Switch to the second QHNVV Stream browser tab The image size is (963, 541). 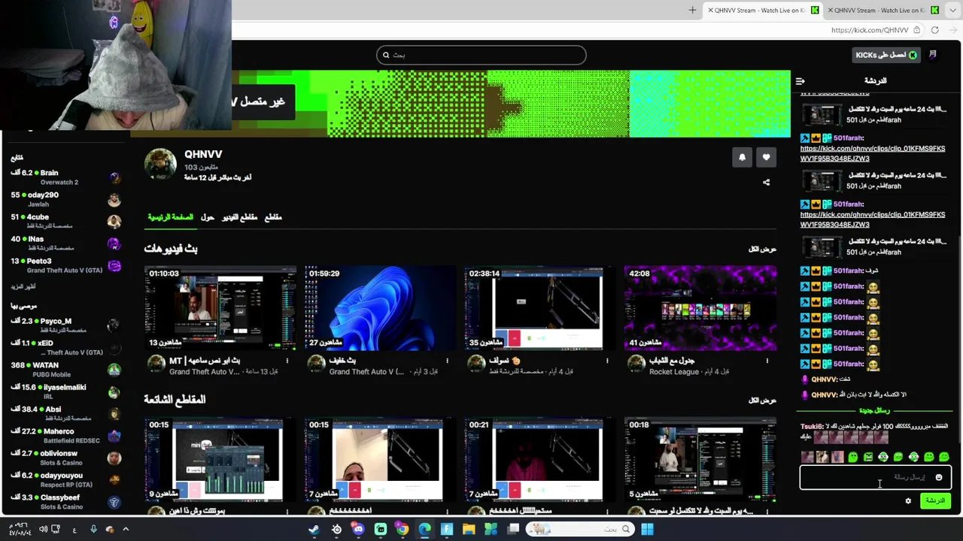882,10
